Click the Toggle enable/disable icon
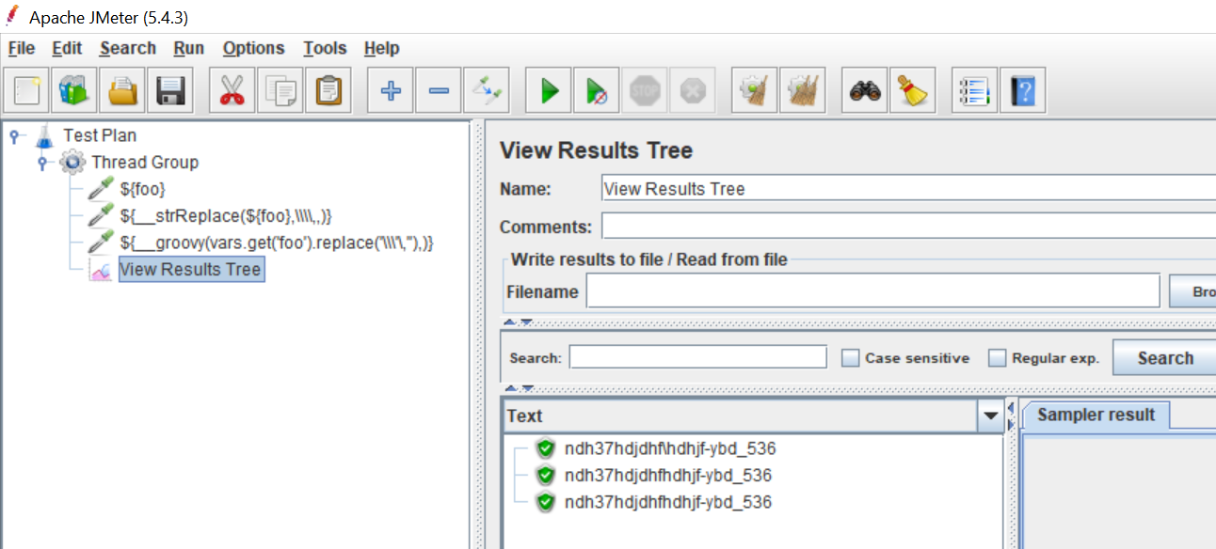Screen dimensions: 1216x549 487,91
